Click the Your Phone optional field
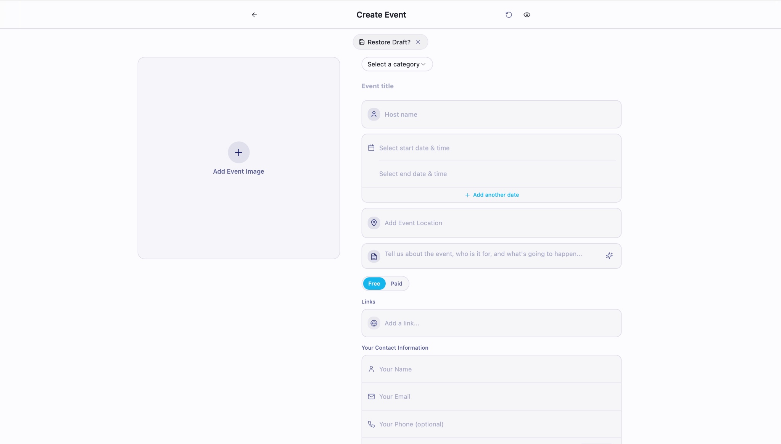Screen dimensions: 781x444 pos(496,424)
